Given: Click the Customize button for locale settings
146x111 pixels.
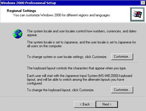Looking at the screenshot, I should [122, 57].
